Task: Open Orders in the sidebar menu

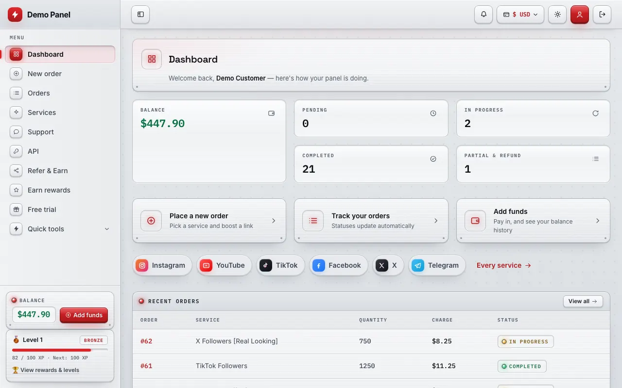Action: coord(60,93)
